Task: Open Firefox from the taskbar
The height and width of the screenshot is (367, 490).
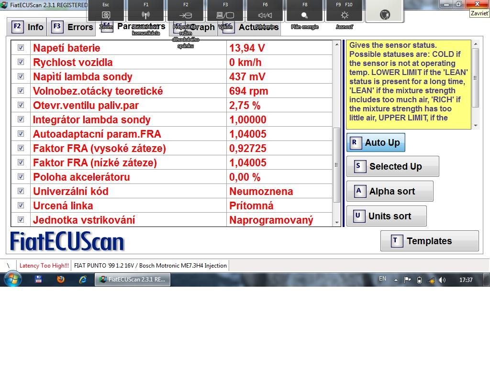Action: tap(61, 280)
